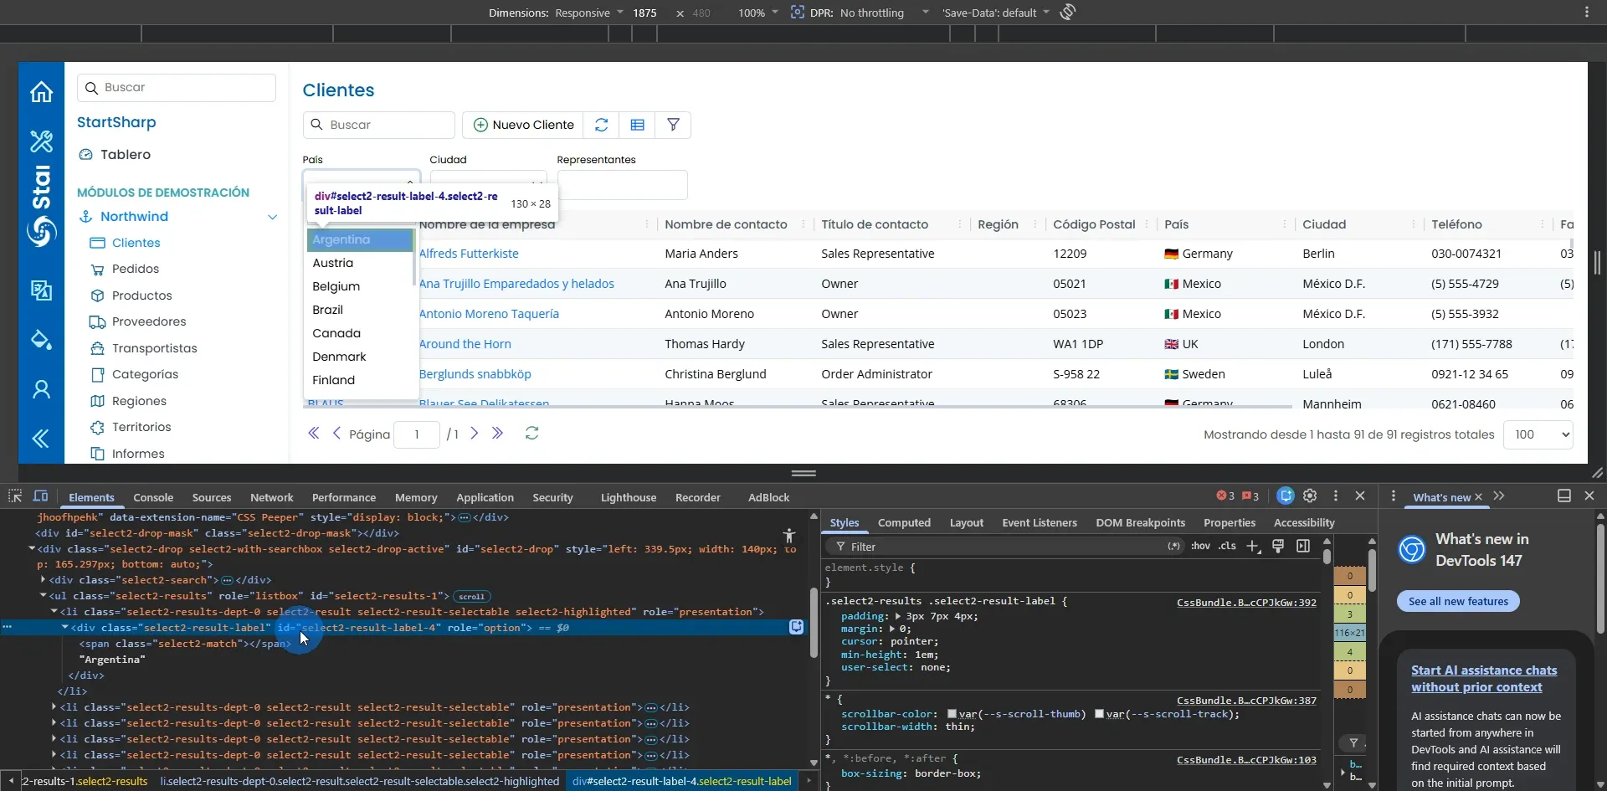The width and height of the screenshot is (1607, 791).
Task: Toggle the :hov element state panel
Action: point(1200,546)
